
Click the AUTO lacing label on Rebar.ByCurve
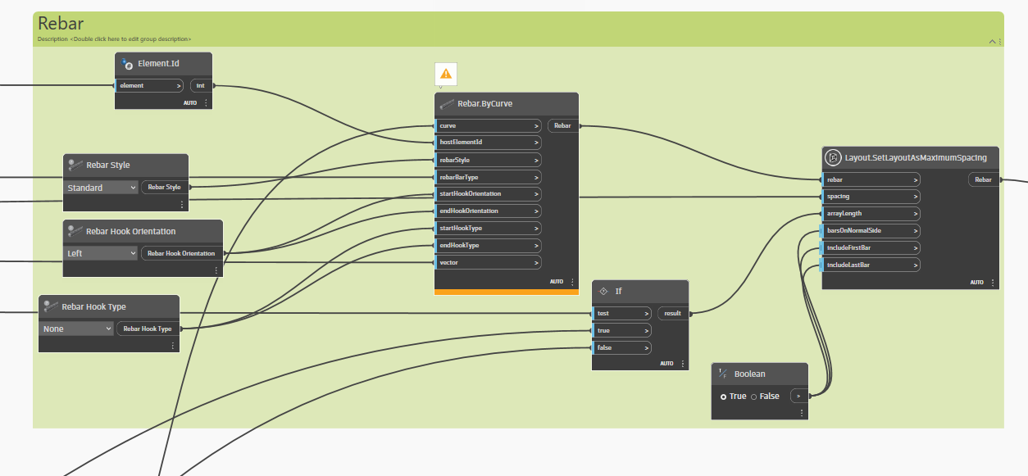[x=557, y=281]
